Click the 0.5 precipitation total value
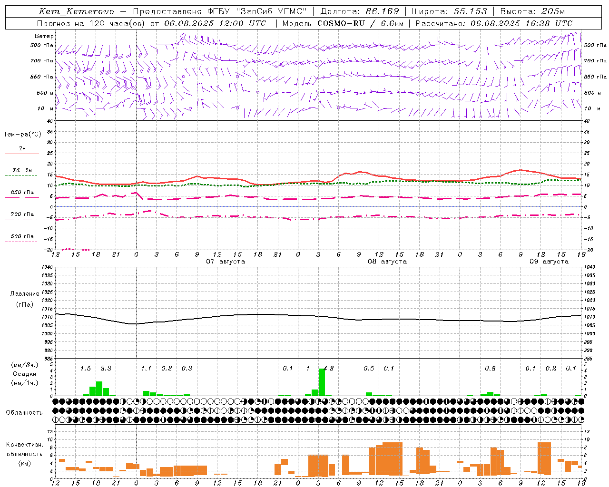Viewport: 609px width, 487px height. [369, 369]
